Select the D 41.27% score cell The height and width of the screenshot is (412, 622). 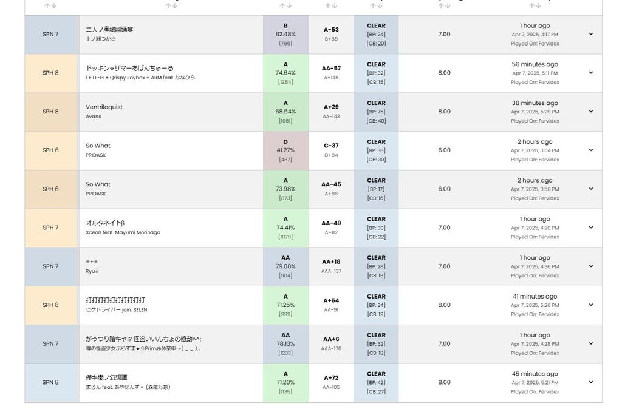285,150
